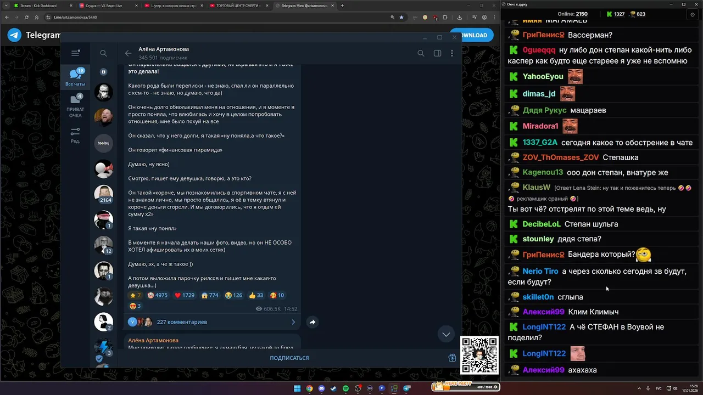Click the bookmark star in address bar
The image size is (703, 395).
click(x=401, y=17)
